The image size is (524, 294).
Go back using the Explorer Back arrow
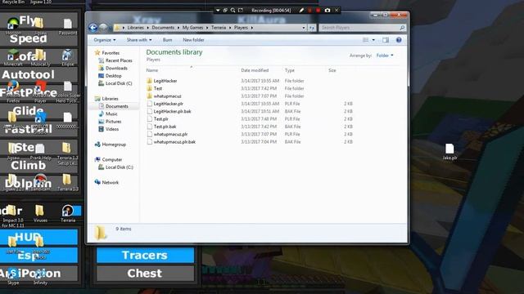pyautogui.click(x=93, y=28)
